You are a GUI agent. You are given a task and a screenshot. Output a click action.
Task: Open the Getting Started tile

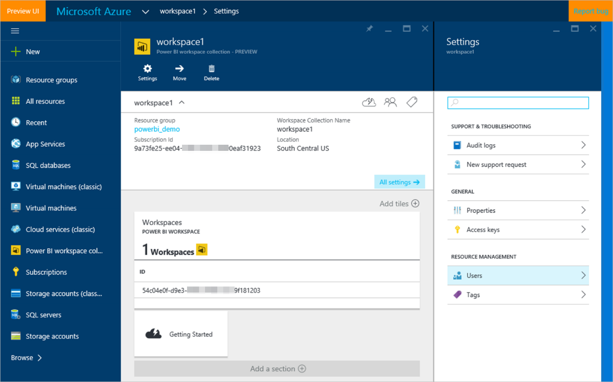(x=181, y=334)
